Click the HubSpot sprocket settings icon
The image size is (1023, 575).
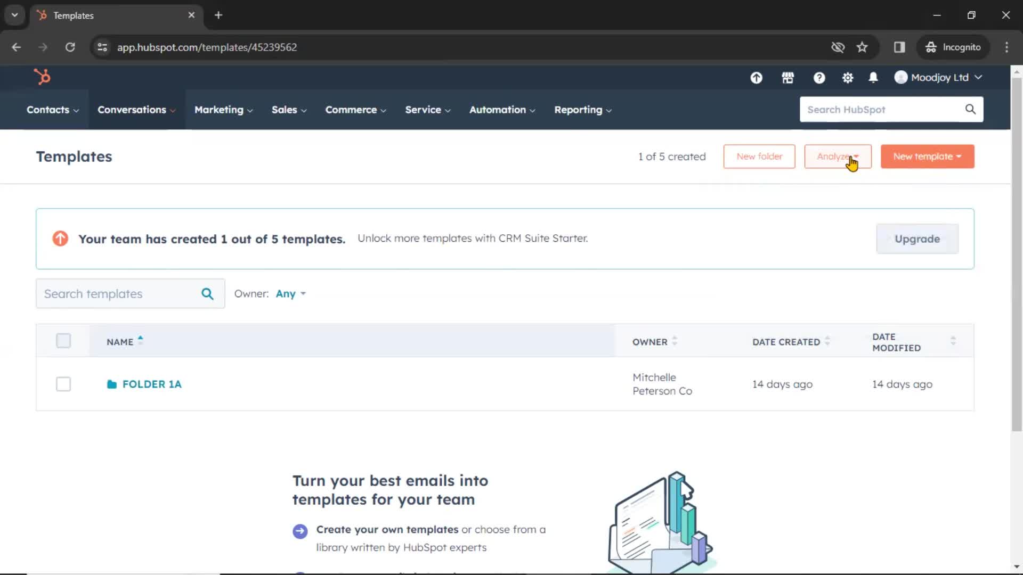[847, 77]
